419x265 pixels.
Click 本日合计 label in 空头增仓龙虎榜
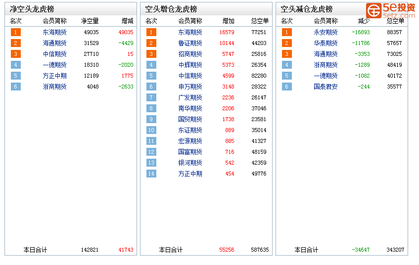[171, 250]
